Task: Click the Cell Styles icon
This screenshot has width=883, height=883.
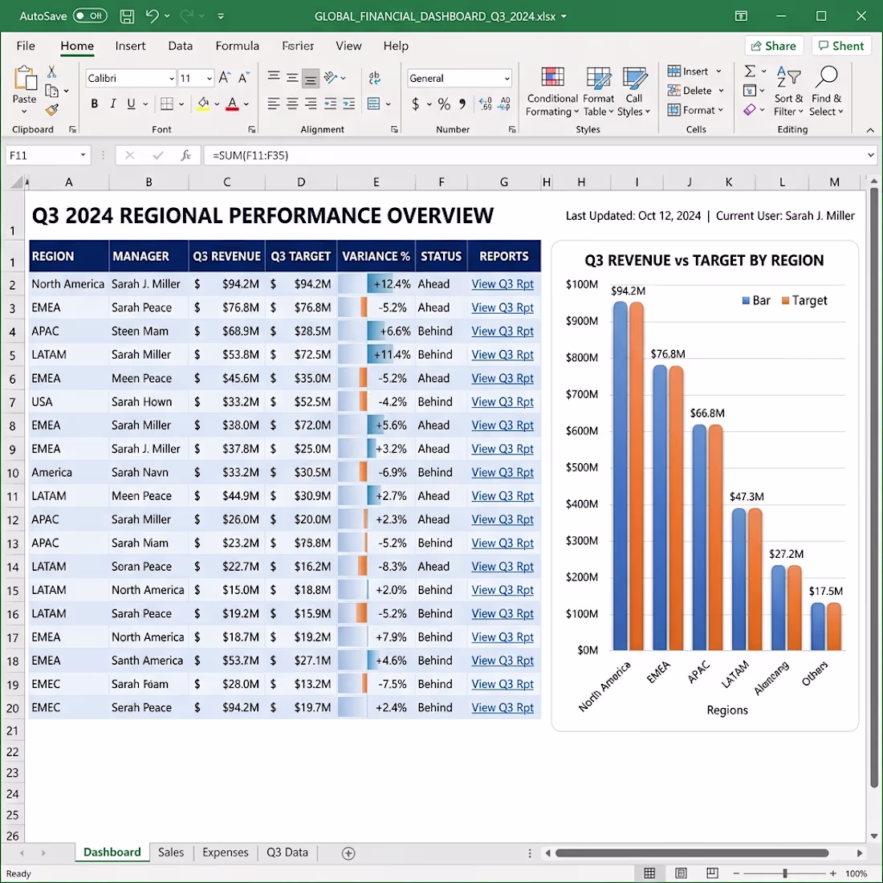Action: 634,79
